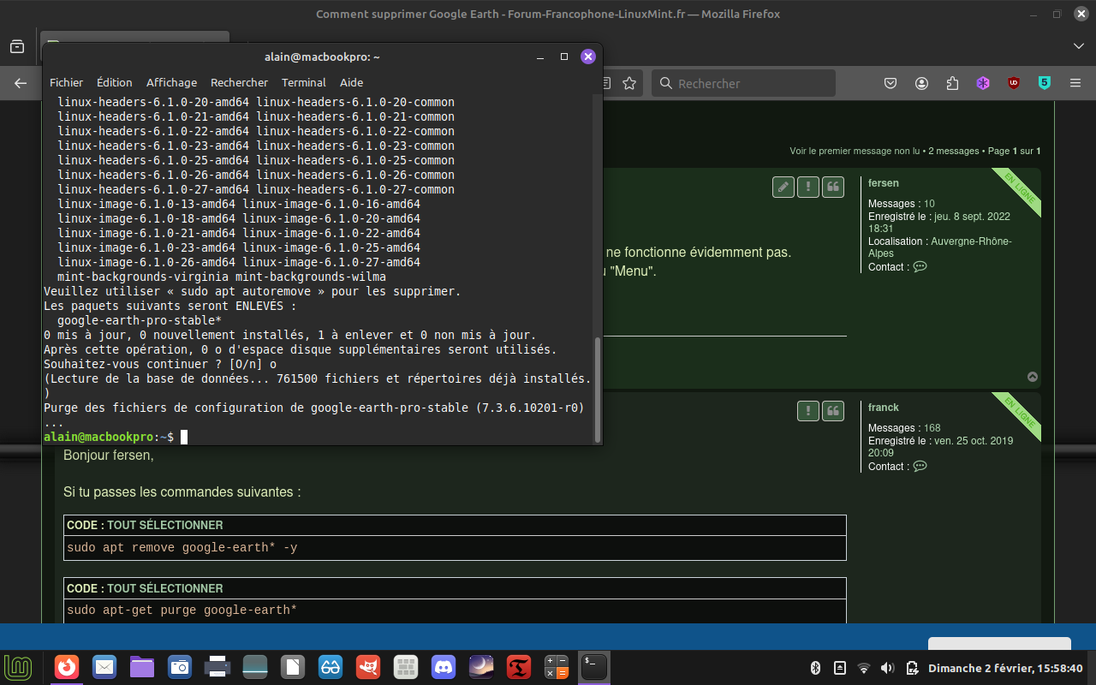
Task: Open the Firefox account icon
Action: [x=921, y=83]
